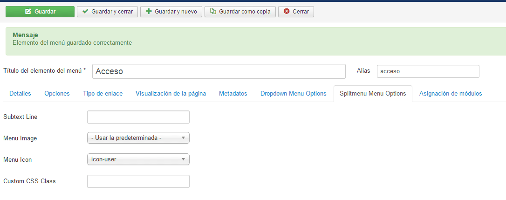The image size is (506, 200).
Task: Click the Custom CSS Class input field
Action: point(138,181)
